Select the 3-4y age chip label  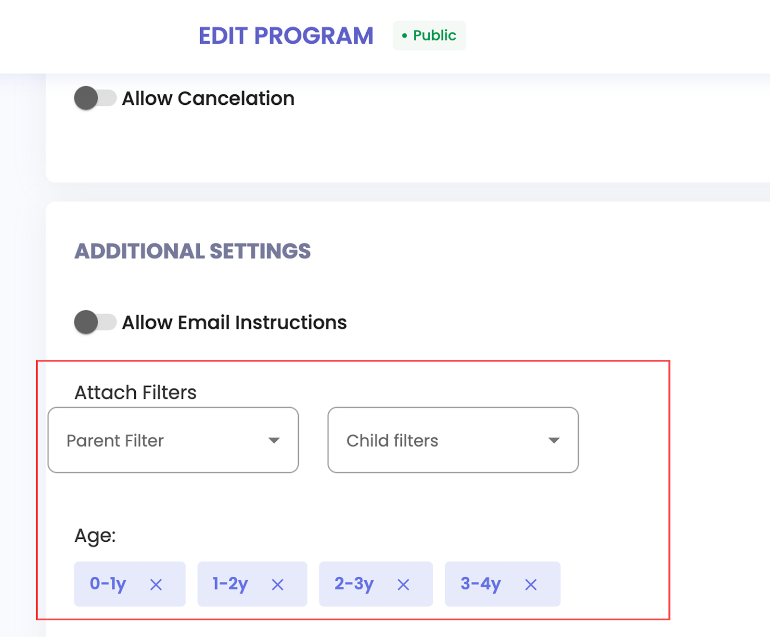pyautogui.click(x=481, y=584)
